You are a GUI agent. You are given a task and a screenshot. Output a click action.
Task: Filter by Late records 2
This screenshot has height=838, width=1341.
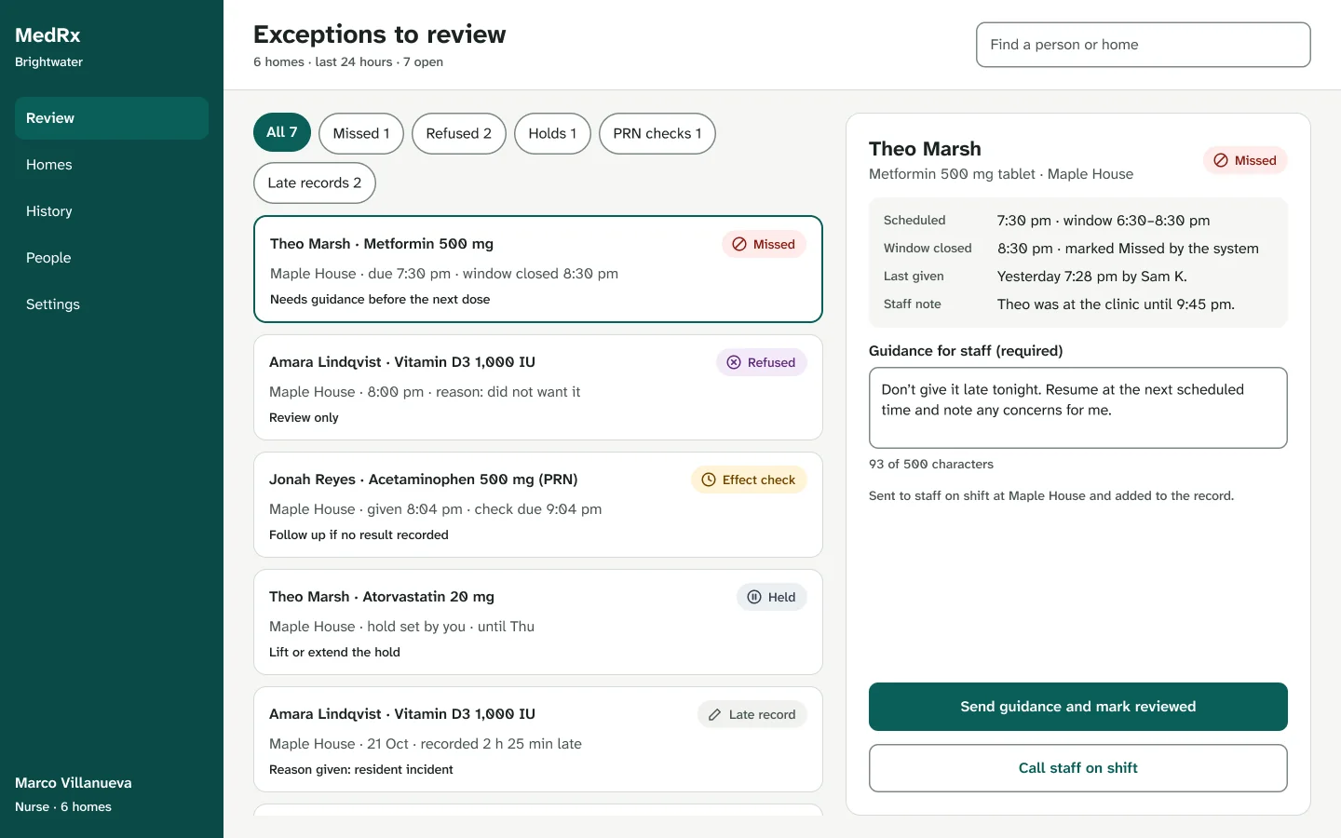click(315, 182)
